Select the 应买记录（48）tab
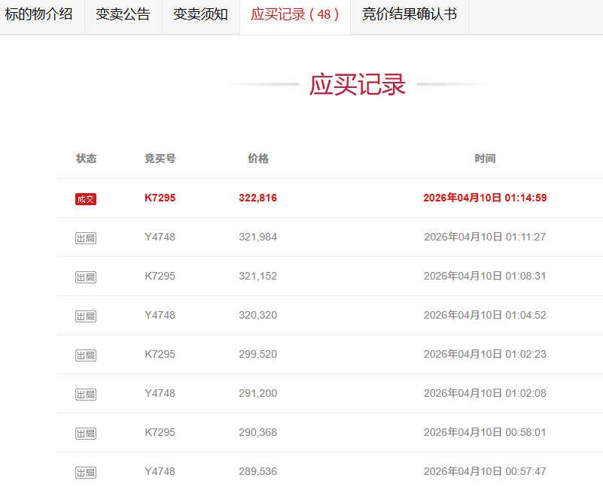The height and width of the screenshot is (490, 603). (x=294, y=14)
